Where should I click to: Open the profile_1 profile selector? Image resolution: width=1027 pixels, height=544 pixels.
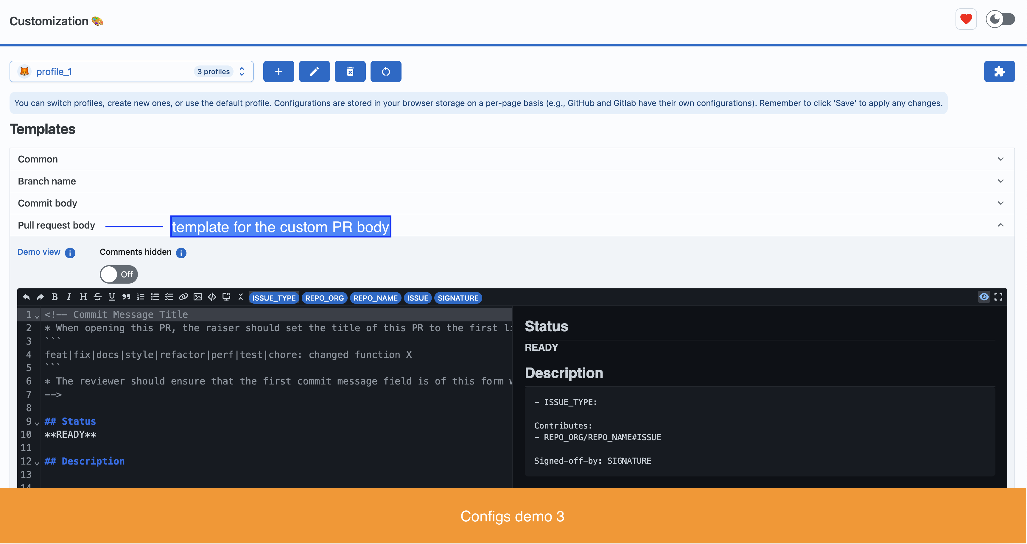(x=132, y=72)
